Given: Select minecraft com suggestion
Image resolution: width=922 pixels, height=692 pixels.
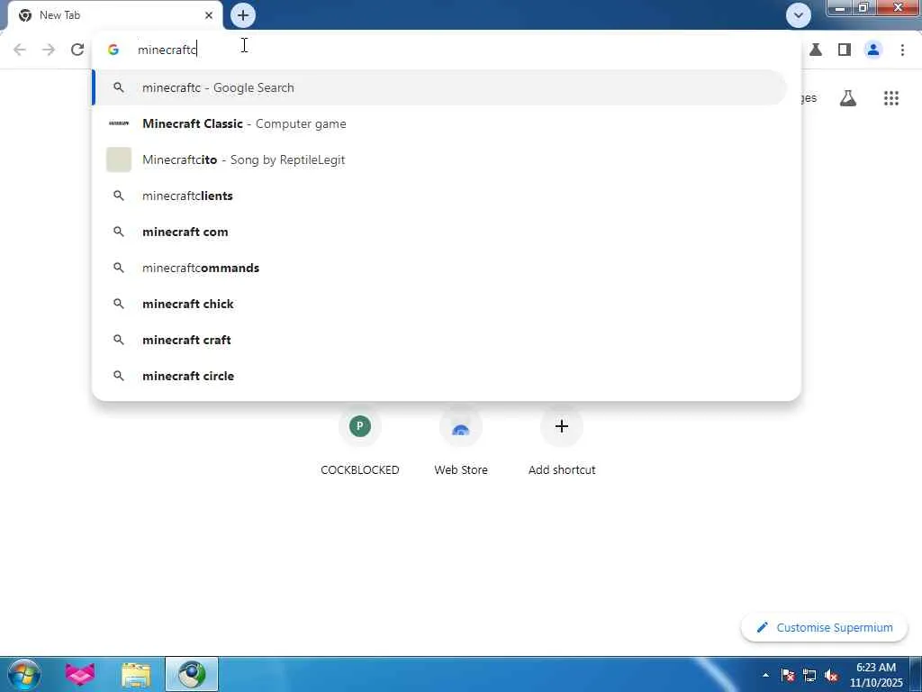Looking at the screenshot, I should 439,232.
